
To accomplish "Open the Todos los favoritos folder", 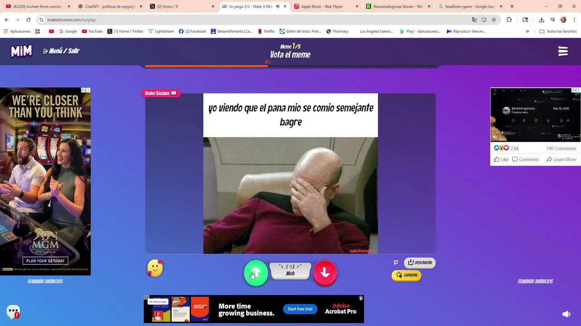I will pyautogui.click(x=558, y=31).
